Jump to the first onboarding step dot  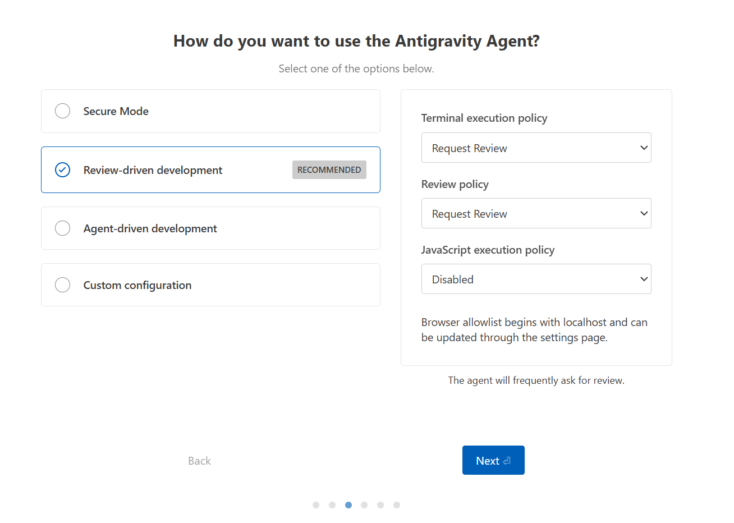coord(316,505)
